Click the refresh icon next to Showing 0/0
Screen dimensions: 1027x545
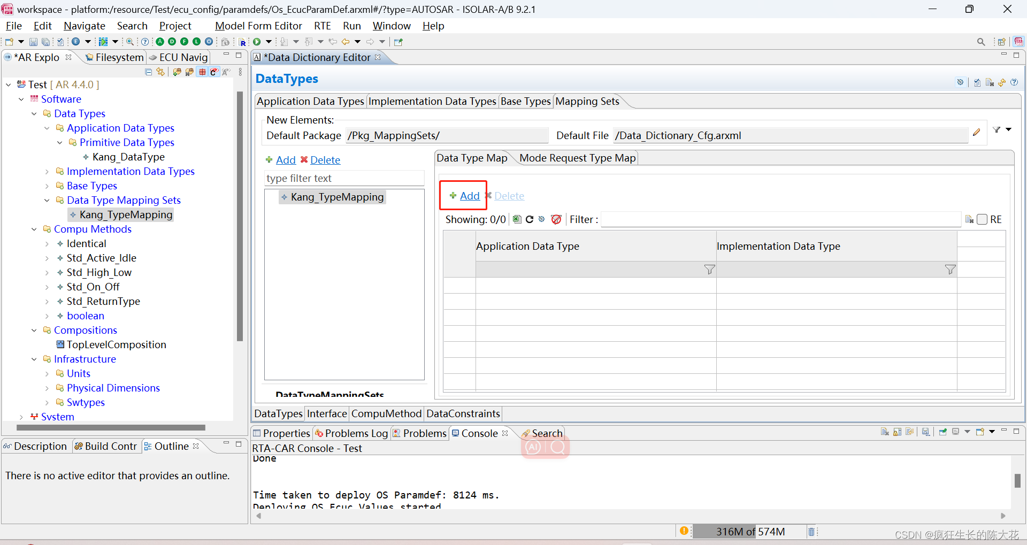click(x=530, y=219)
